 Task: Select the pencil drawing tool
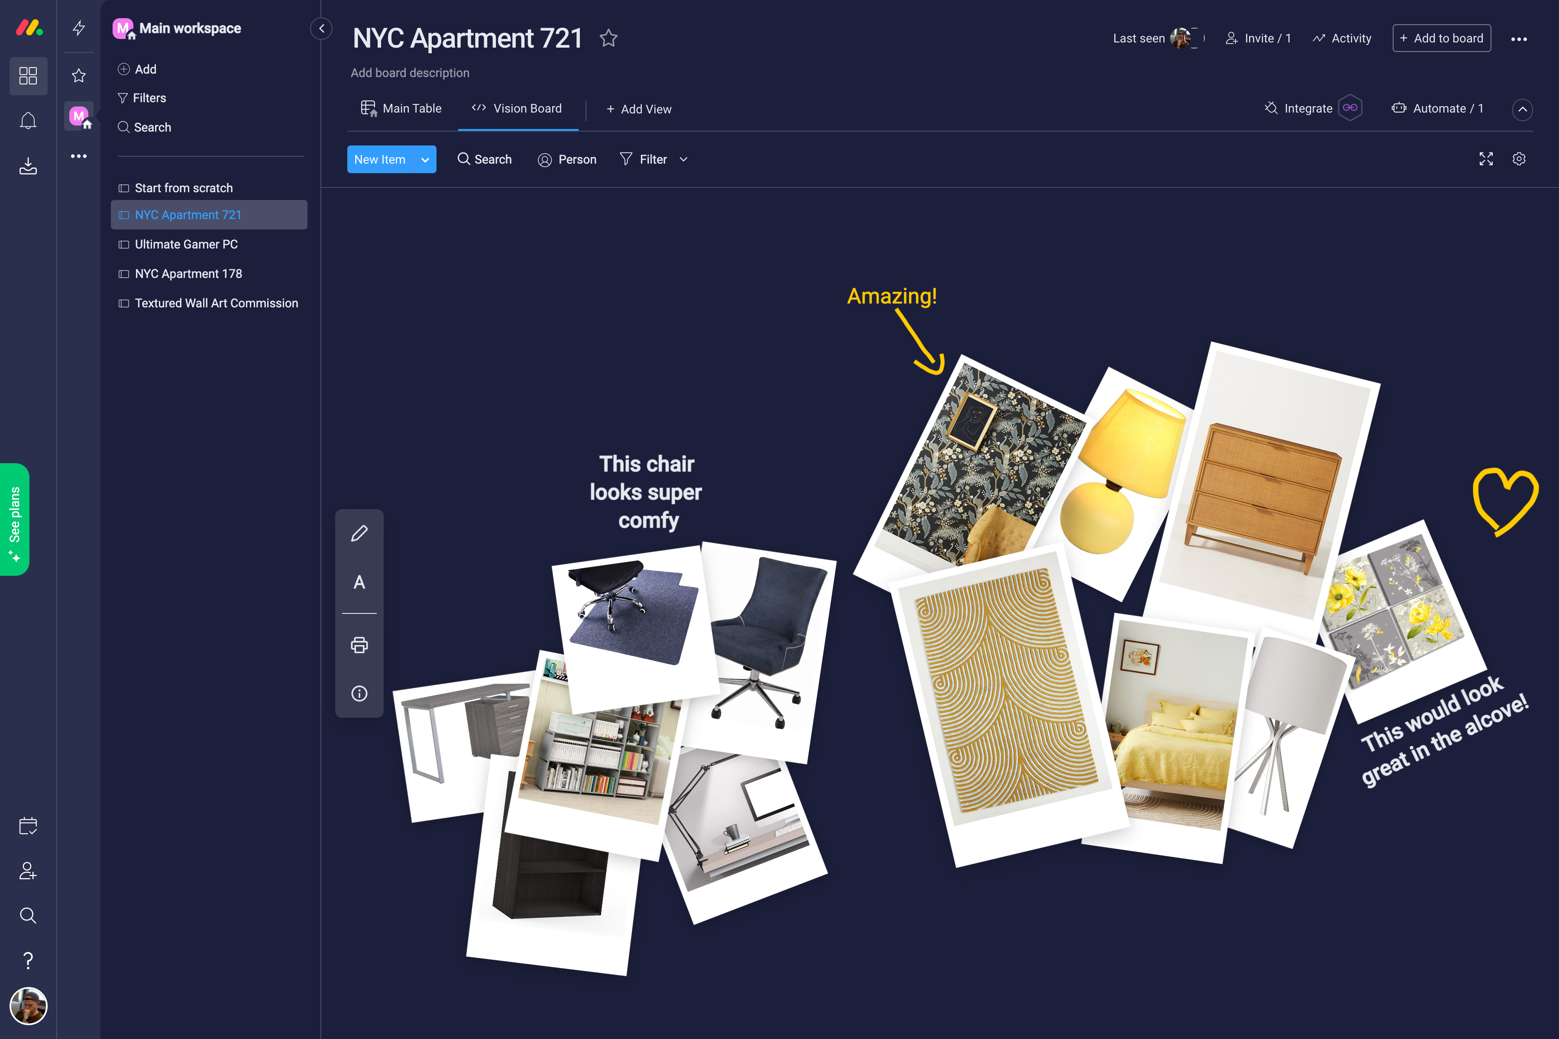(359, 533)
